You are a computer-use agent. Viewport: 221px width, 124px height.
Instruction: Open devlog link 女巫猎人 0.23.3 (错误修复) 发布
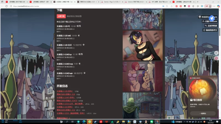71,113
